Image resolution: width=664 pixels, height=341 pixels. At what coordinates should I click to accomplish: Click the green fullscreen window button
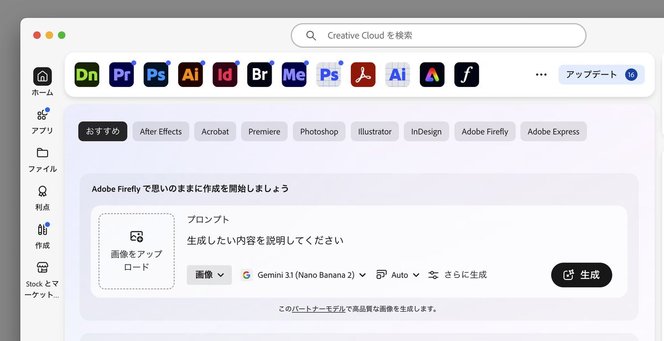(61, 35)
